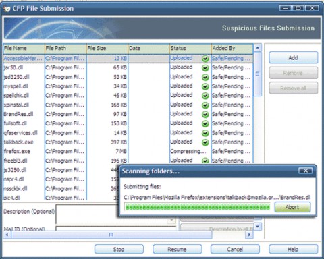Click the horizontal scroll right arrow
Screen dimensions: 324x259
249,235
